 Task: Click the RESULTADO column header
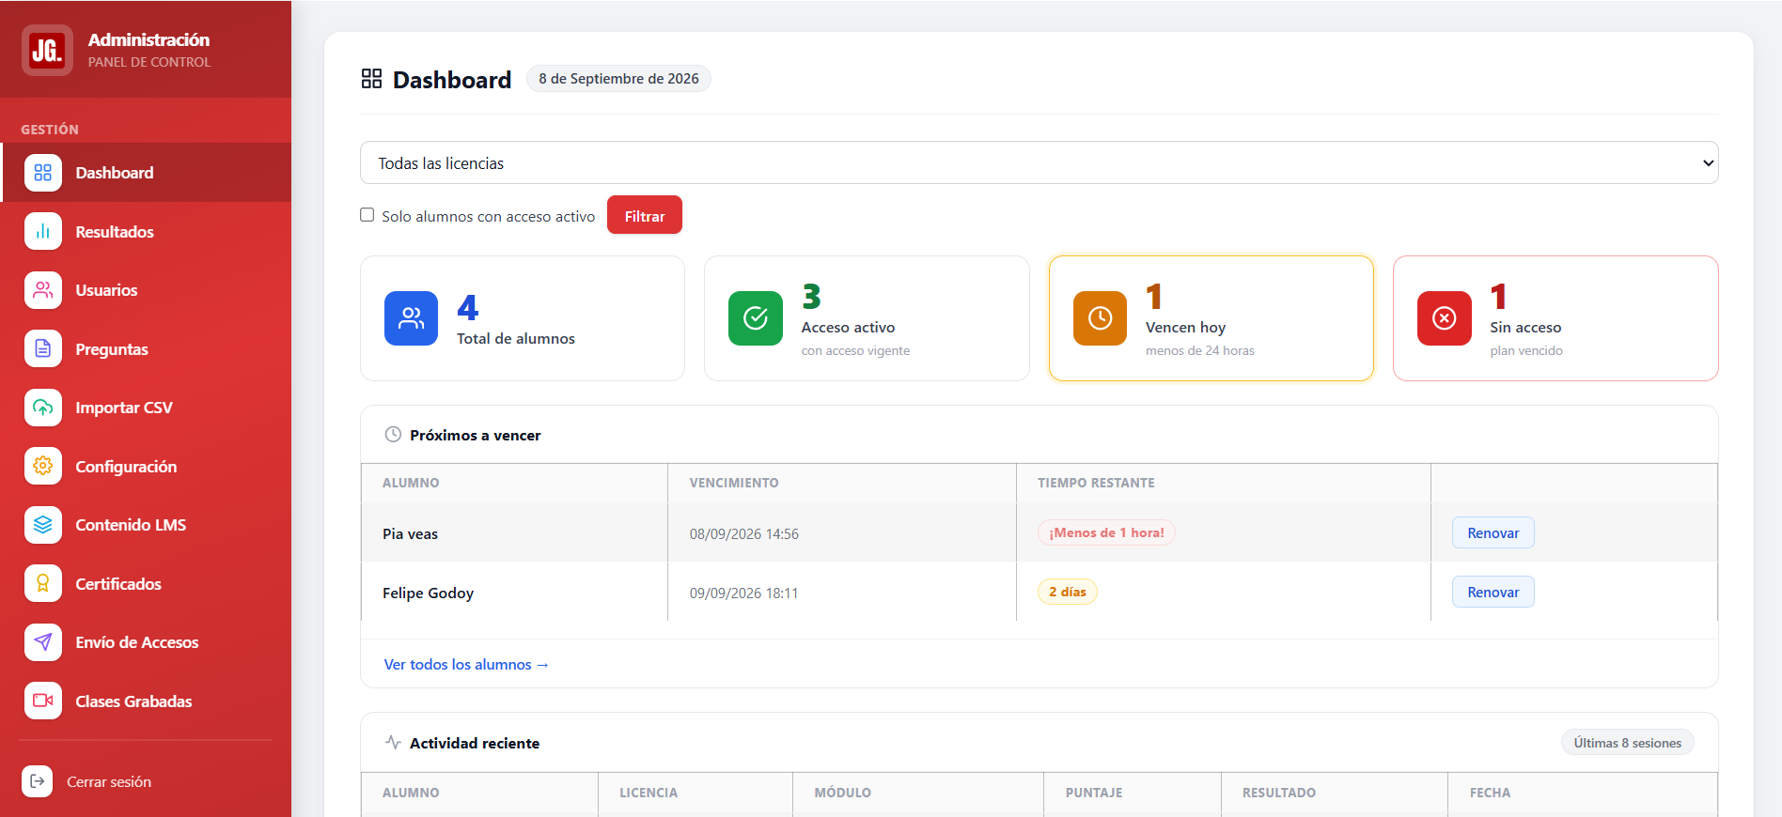coord(1278,793)
